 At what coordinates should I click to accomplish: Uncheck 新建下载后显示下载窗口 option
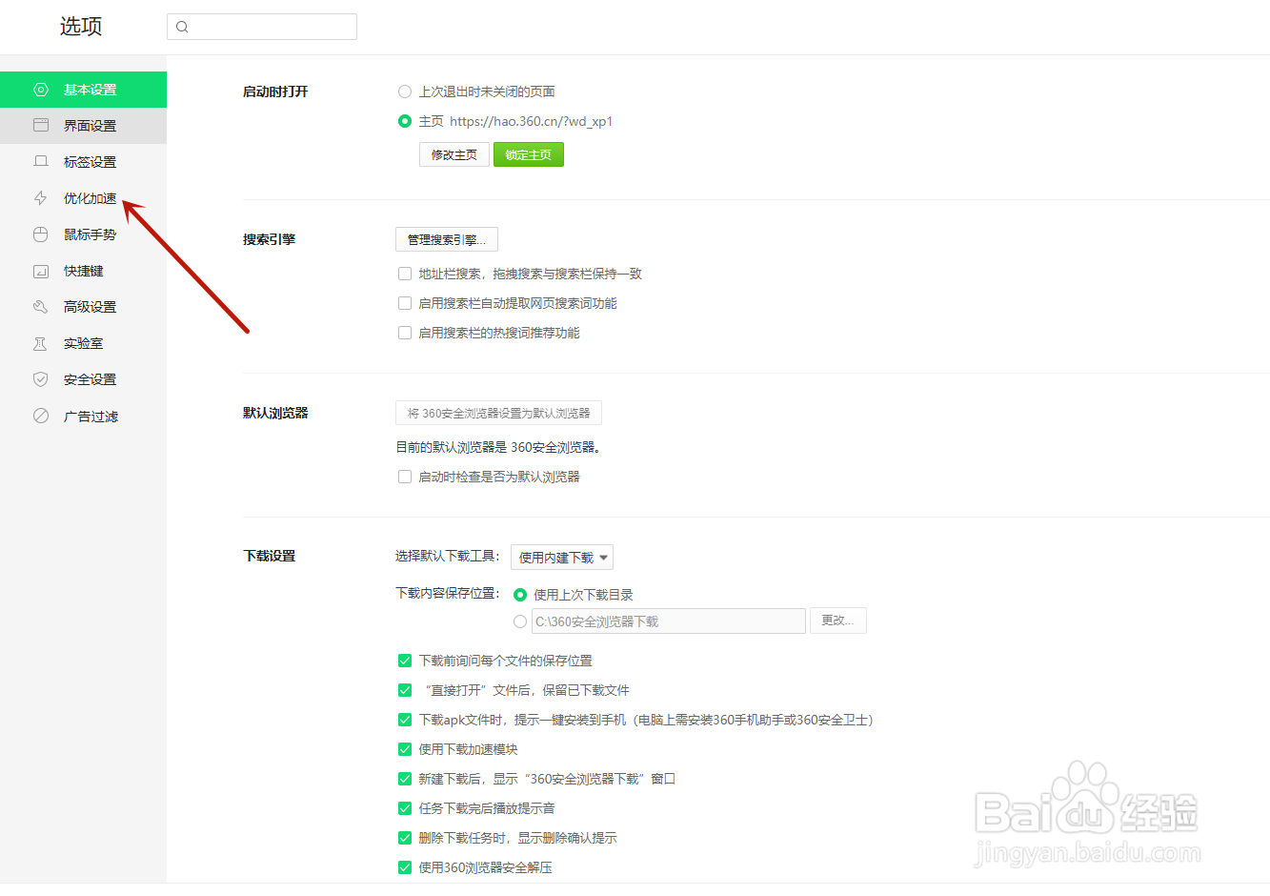click(x=405, y=779)
